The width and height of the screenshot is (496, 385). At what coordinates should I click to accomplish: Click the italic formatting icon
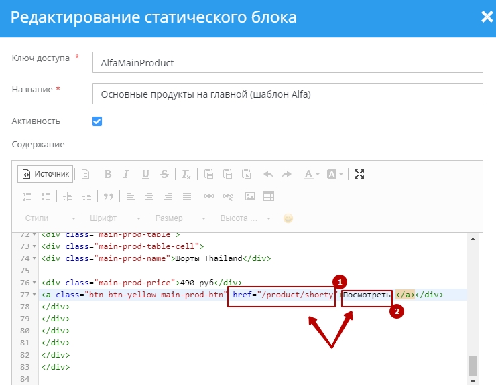127,174
